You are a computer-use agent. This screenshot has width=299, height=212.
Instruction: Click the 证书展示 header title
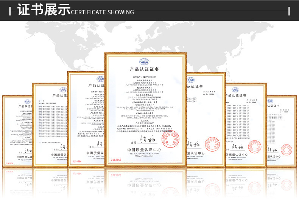click(44, 10)
